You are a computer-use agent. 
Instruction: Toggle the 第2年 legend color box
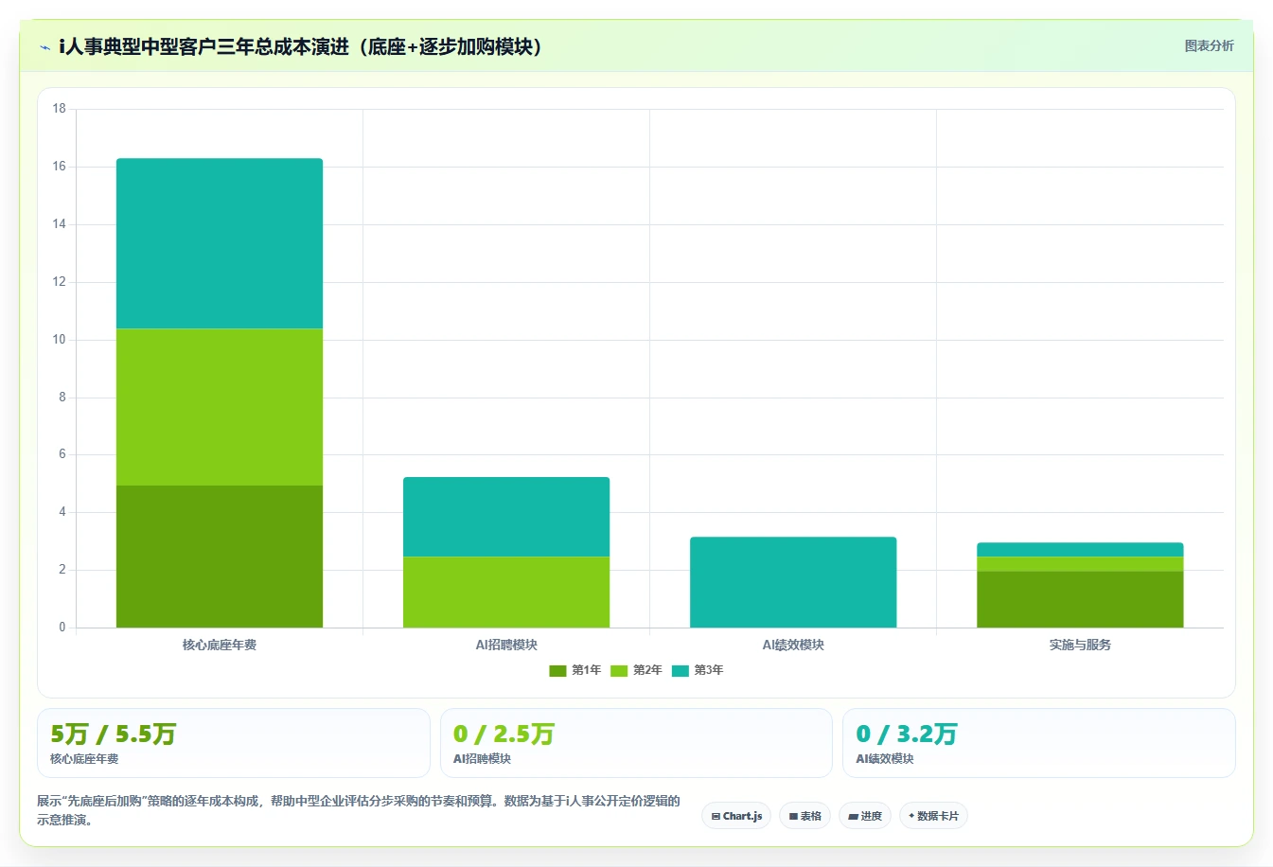click(x=619, y=670)
